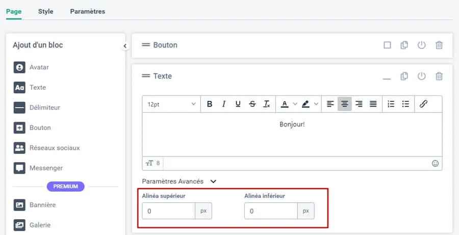Disable the Bouton block via power icon
Viewport: 459px width, 235px height.
pyautogui.click(x=421, y=45)
